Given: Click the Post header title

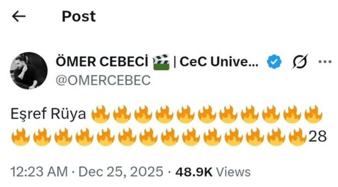Looking at the screenshot, I should tap(78, 16).
